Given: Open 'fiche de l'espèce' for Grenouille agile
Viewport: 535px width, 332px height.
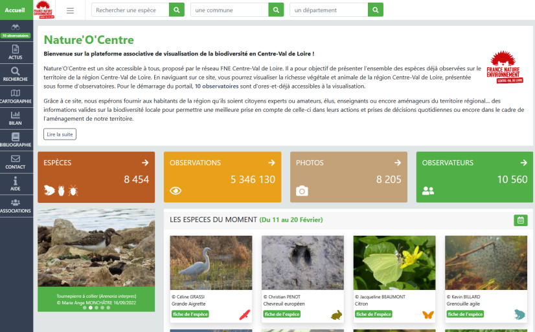Looking at the screenshot, I should point(465,315).
